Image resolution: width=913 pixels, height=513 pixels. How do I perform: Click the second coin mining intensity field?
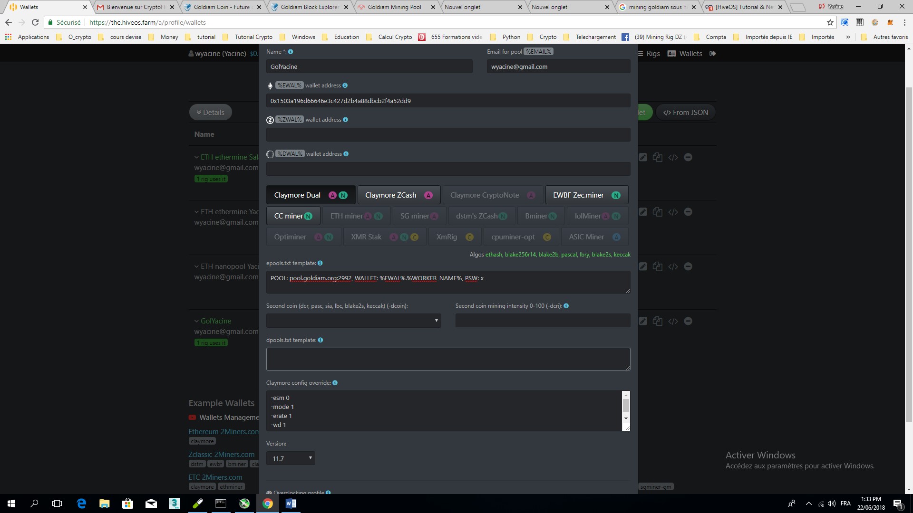coord(543,321)
